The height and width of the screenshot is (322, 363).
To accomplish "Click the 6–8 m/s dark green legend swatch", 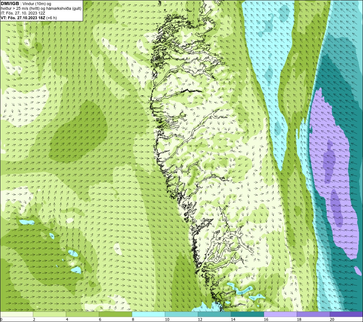I will coord(115,314).
